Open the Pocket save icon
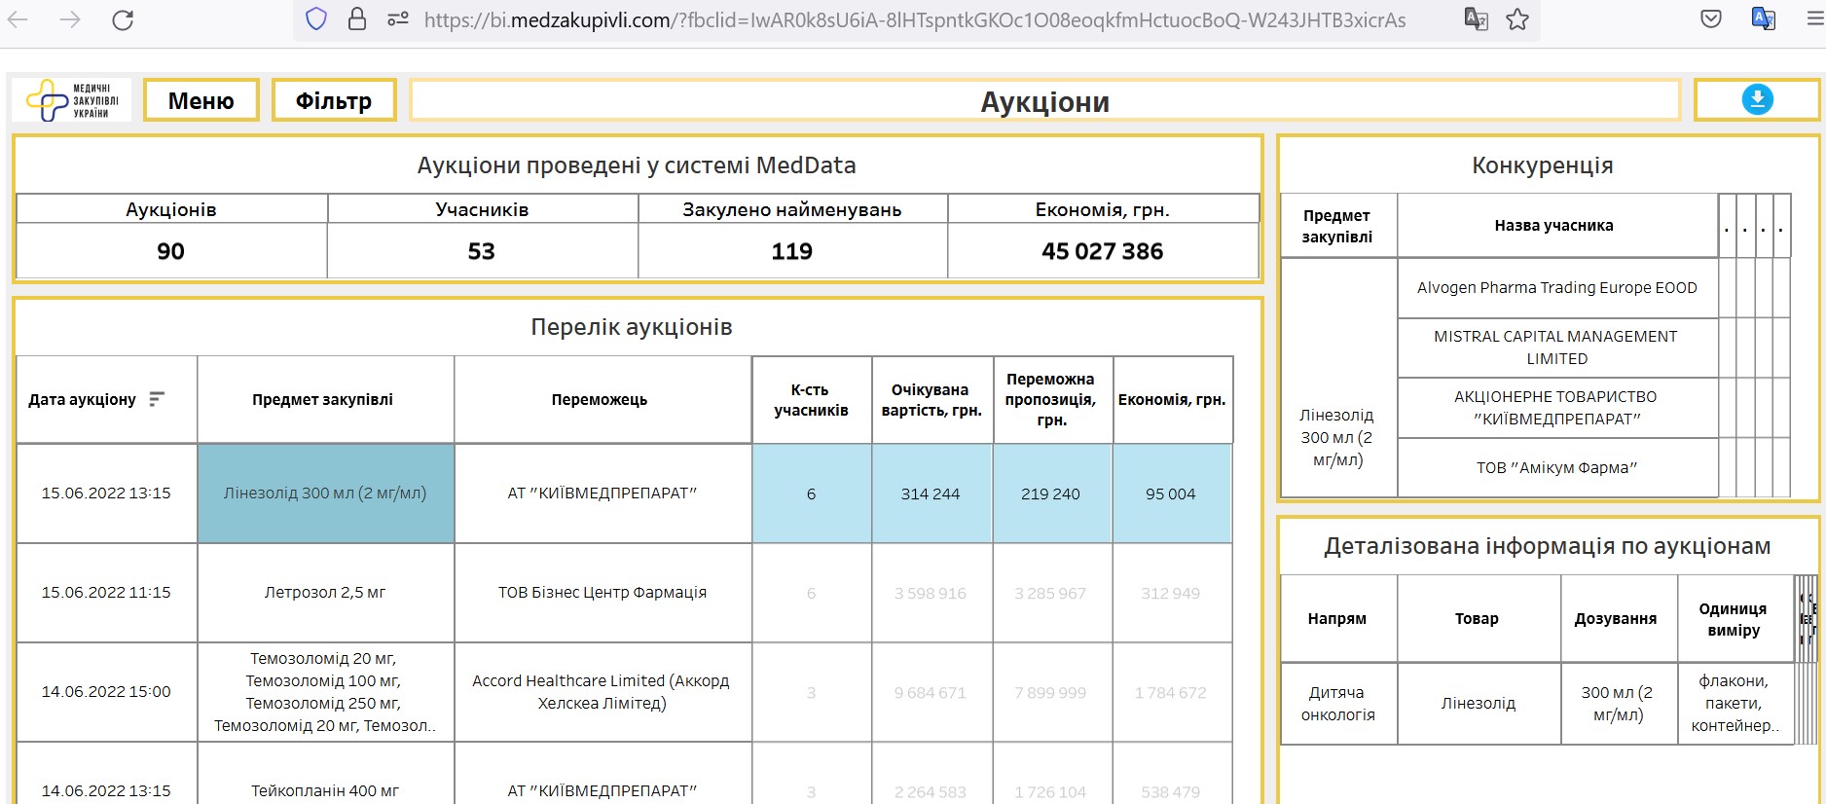 (x=1711, y=19)
